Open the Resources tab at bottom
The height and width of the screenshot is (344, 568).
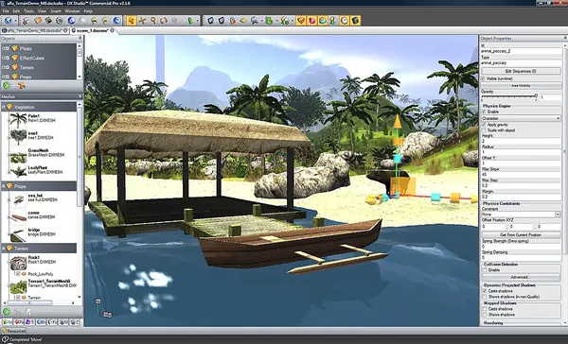(14, 331)
